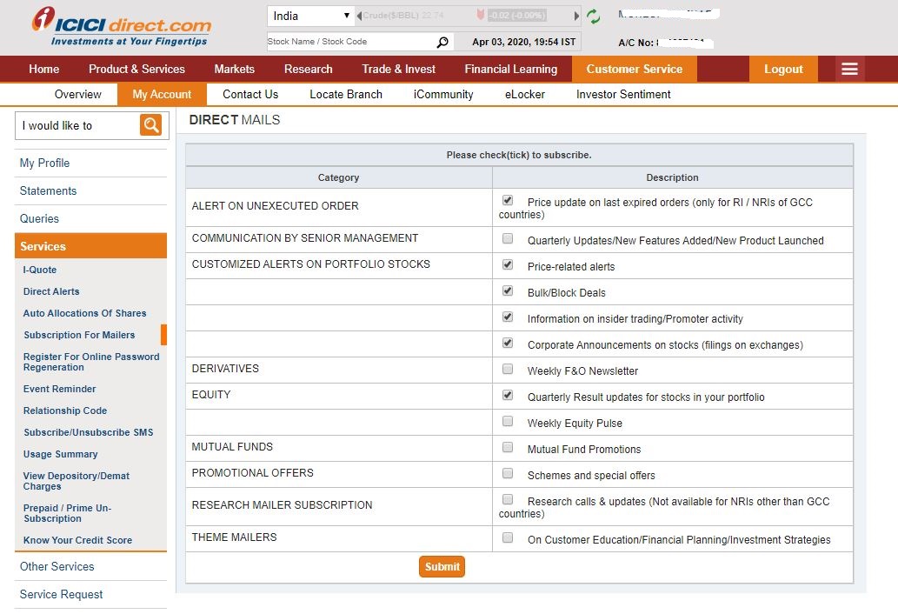Uncheck Quarterly Result updates checkbox

(508, 395)
